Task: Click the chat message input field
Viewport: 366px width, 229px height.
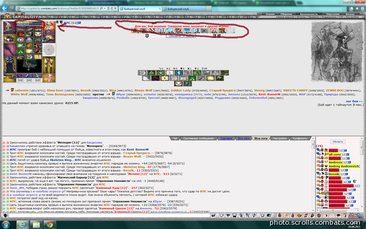Action: click(x=109, y=216)
